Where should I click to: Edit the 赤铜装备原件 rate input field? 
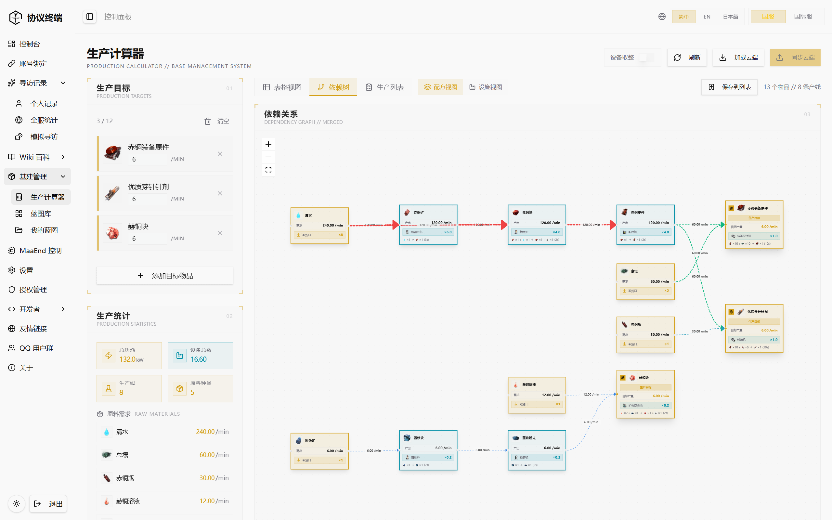click(147, 159)
